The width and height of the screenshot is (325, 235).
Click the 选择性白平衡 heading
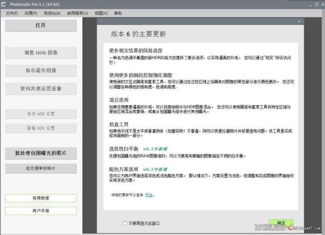(x=123, y=149)
